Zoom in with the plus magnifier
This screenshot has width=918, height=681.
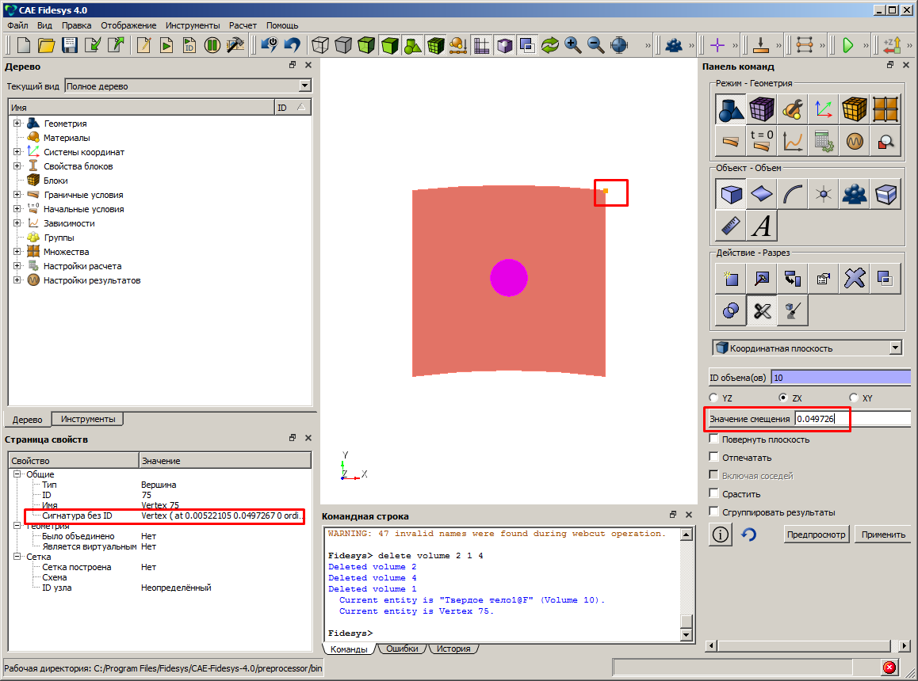coord(572,45)
